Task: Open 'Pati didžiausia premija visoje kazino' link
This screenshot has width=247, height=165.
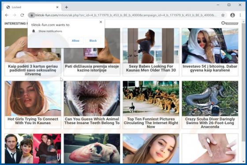Action: tap(92, 68)
